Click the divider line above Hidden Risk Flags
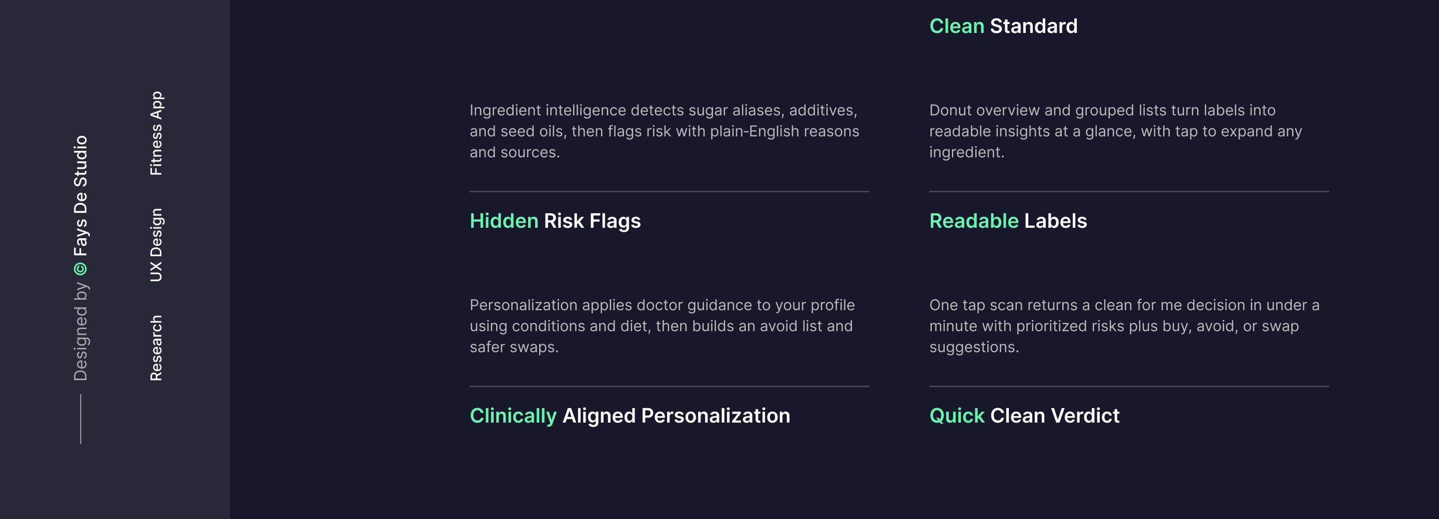Viewport: 1439px width, 519px height. [669, 192]
